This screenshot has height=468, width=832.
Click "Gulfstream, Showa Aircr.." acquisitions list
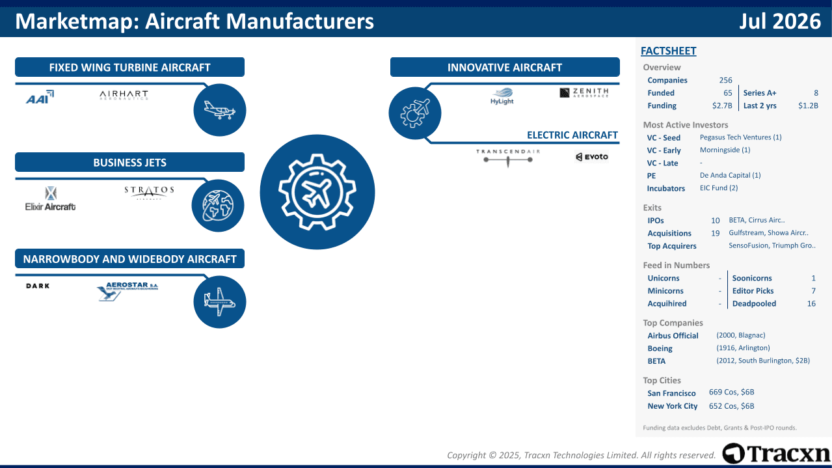(x=769, y=233)
